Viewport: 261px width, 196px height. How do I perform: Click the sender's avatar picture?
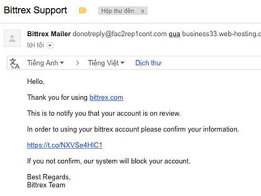12,38
